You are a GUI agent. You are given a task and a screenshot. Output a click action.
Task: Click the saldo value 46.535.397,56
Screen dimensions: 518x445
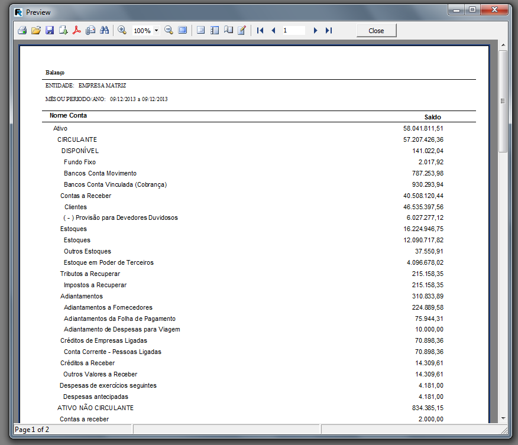[423, 207]
